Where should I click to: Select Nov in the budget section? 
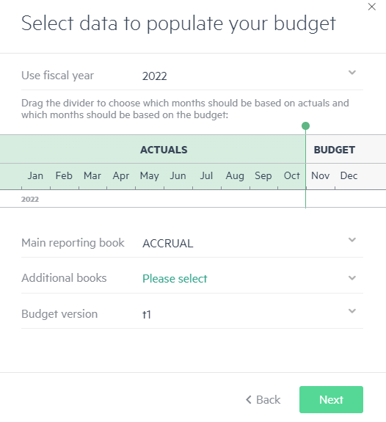(x=320, y=175)
